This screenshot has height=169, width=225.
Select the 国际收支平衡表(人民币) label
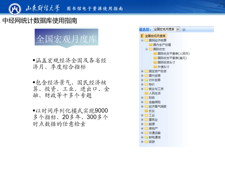pos(174,54)
